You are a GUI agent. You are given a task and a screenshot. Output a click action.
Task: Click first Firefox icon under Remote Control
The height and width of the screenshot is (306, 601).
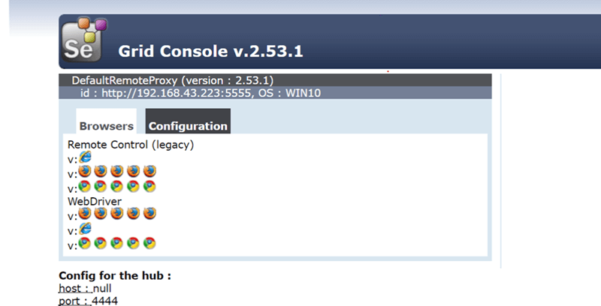tap(85, 171)
